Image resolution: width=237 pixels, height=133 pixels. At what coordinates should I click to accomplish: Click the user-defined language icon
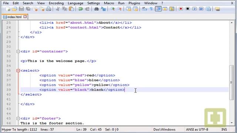coord(165,9)
